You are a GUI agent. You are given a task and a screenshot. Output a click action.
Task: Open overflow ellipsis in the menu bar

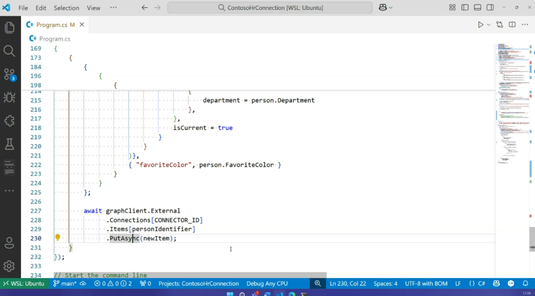click(x=113, y=7)
